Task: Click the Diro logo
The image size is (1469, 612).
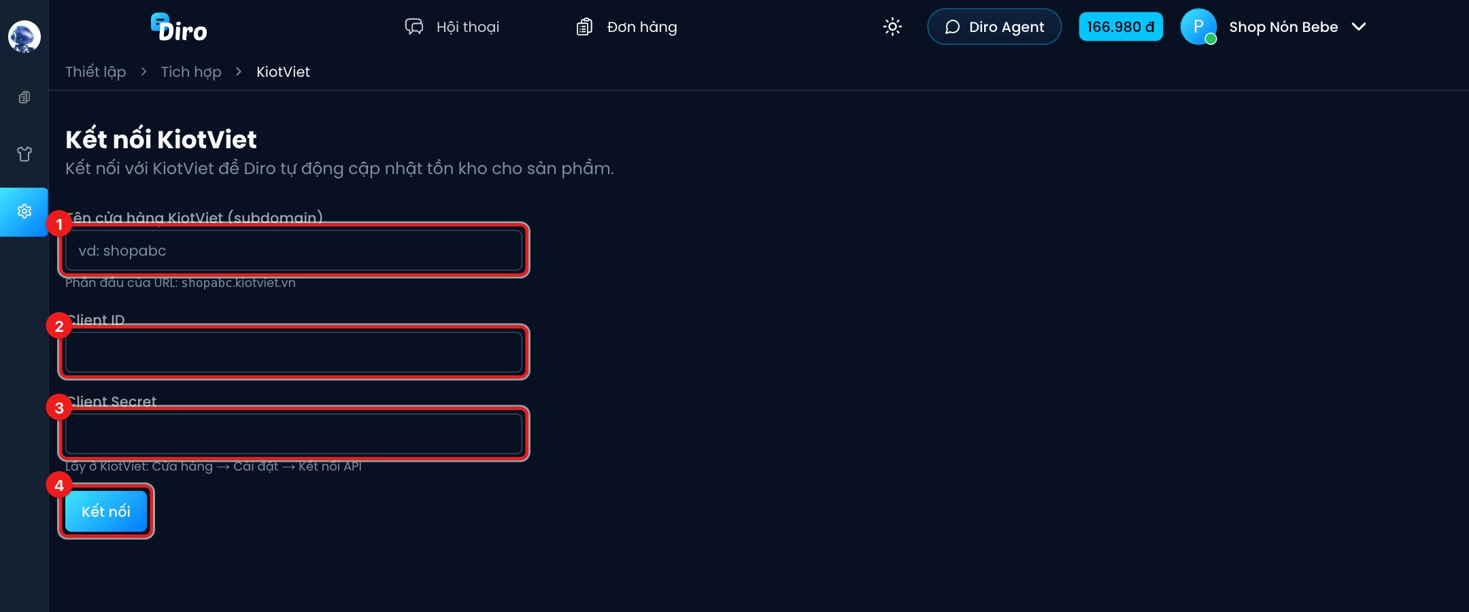Action: (179, 28)
